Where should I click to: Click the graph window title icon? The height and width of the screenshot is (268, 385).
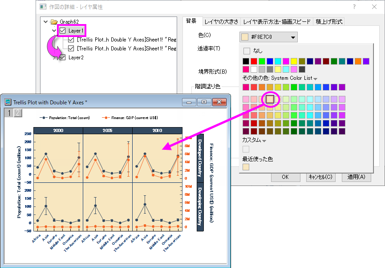(8, 102)
